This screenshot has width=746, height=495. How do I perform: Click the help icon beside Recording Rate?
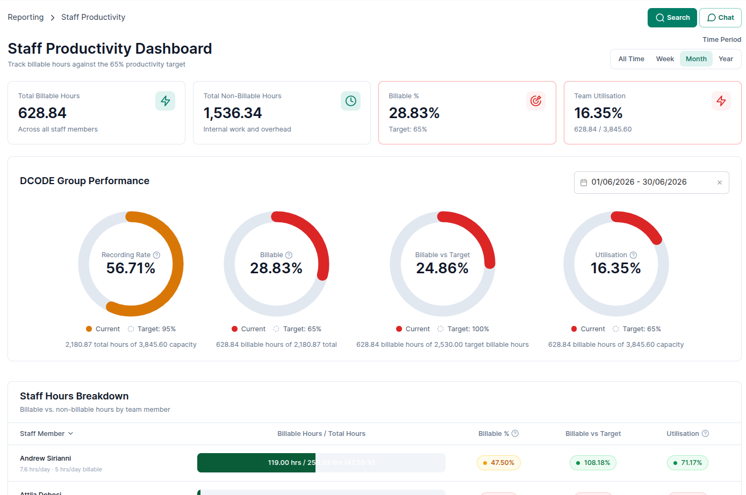pyautogui.click(x=156, y=255)
